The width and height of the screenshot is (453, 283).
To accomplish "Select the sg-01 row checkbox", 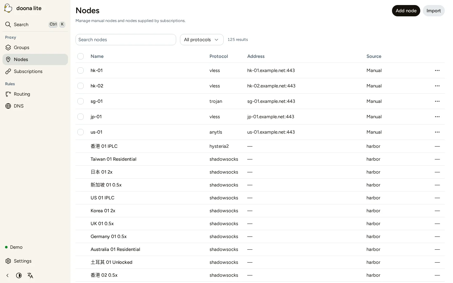I will (x=81, y=101).
